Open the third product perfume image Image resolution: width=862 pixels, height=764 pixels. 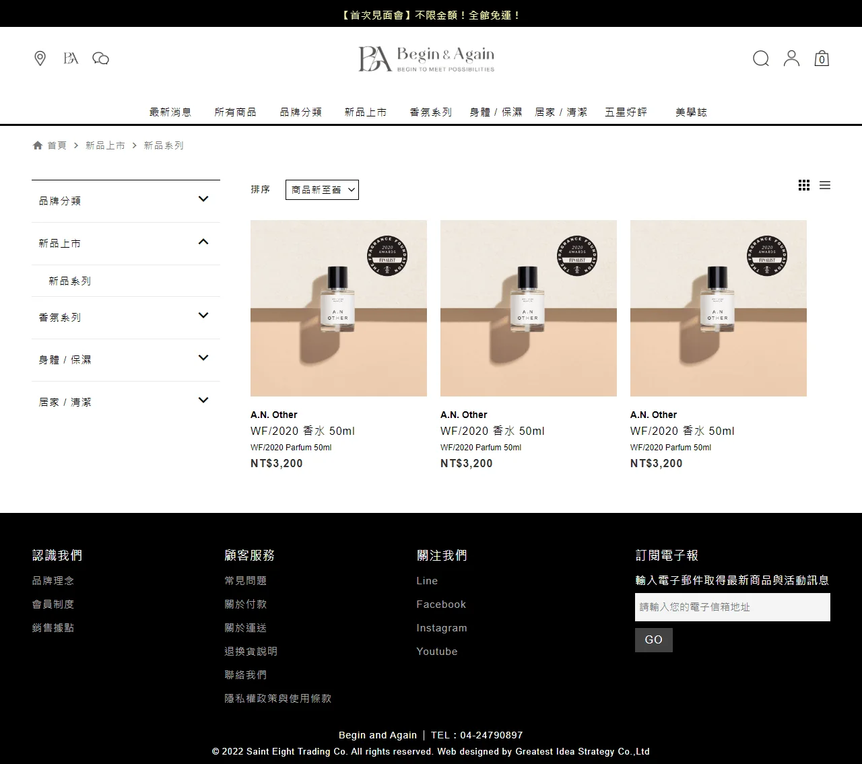719,308
